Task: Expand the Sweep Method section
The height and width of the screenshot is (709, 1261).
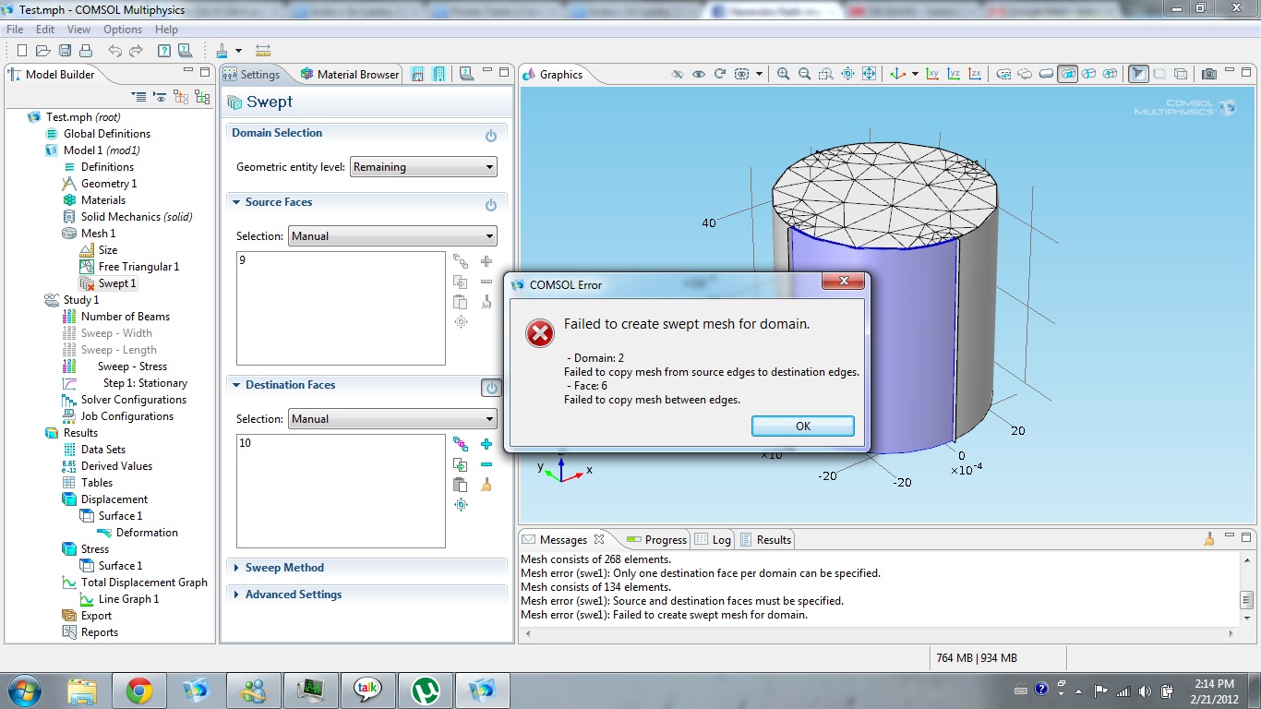Action: pyautogui.click(x=284, y=568)
